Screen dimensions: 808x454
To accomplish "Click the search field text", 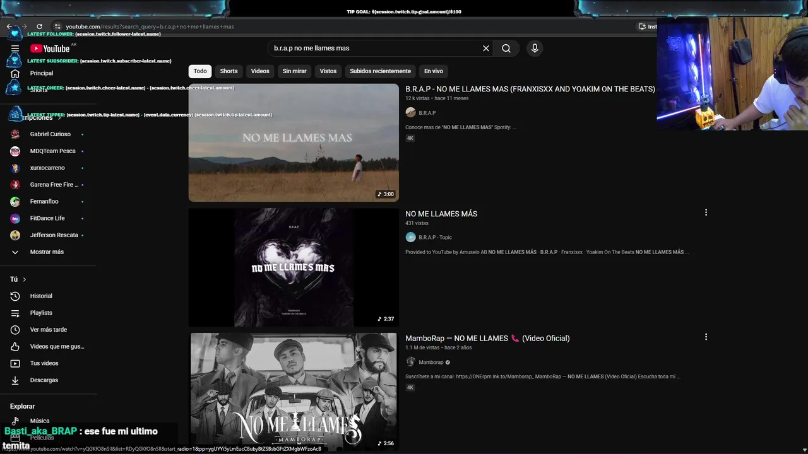I will 311,49.
